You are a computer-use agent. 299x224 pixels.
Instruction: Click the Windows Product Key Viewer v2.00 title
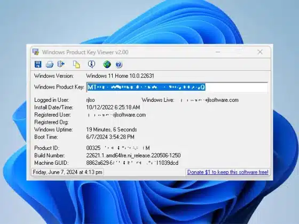tap(85, 52)
